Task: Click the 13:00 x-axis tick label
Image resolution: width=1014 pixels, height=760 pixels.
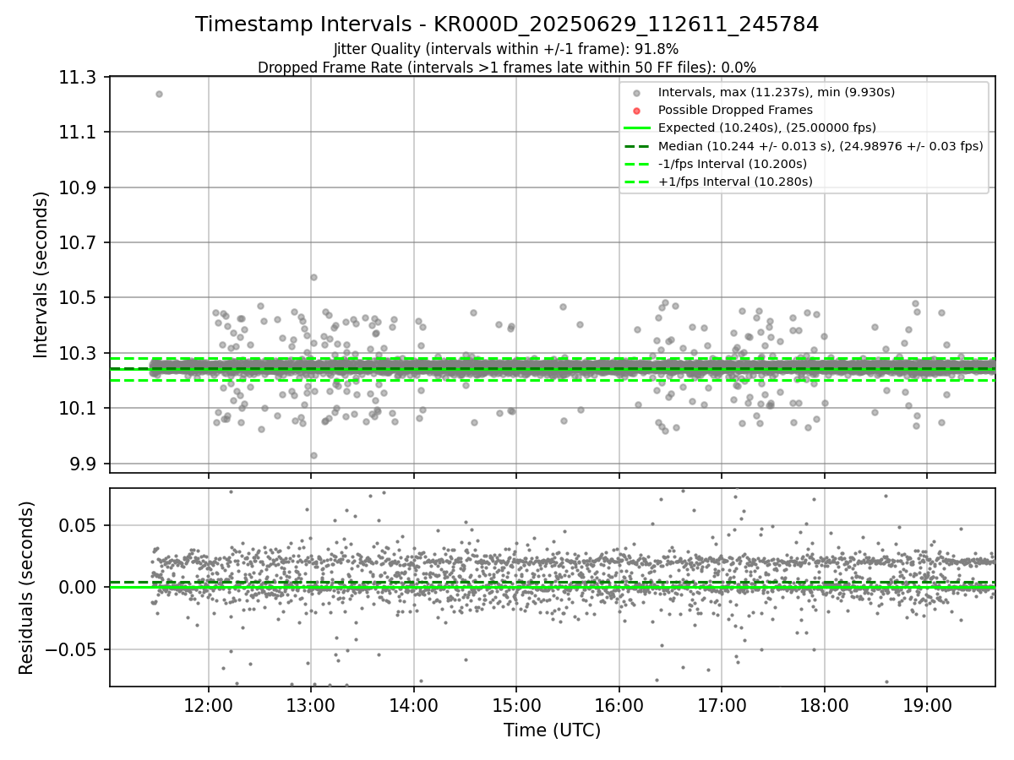Action: coord(311,704)
